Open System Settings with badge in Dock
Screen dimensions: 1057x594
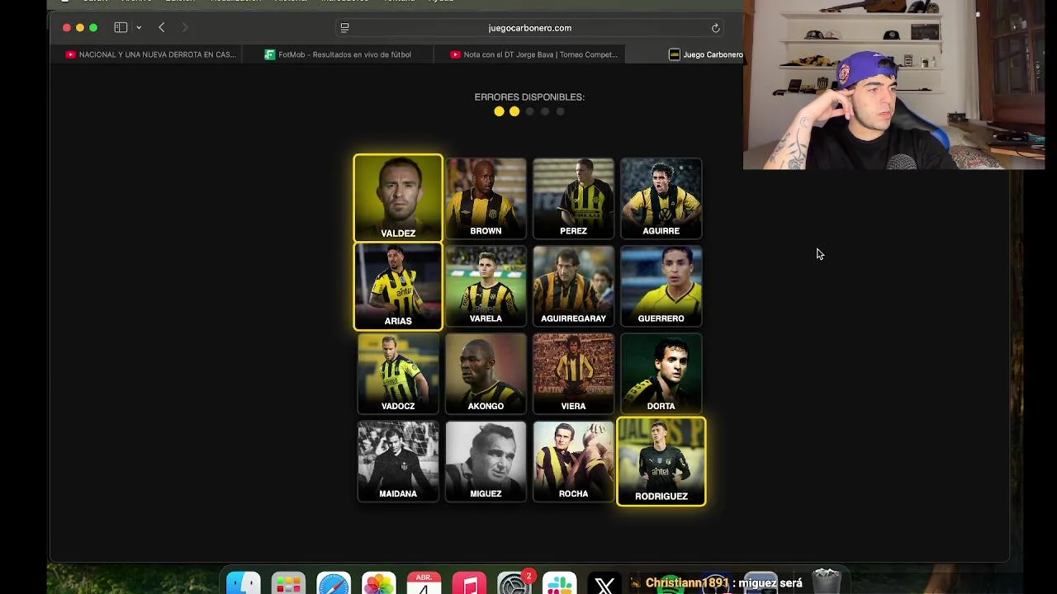pyautogui.click(x=514, y=583)
